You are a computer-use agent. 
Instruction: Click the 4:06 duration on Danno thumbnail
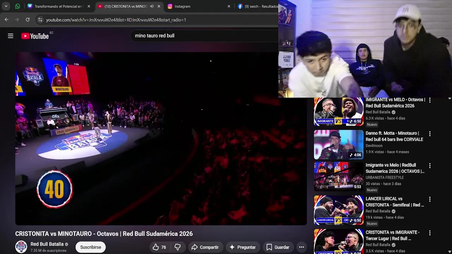355,155
